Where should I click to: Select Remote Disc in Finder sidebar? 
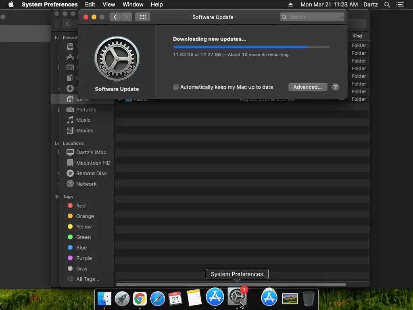[92, 174]
